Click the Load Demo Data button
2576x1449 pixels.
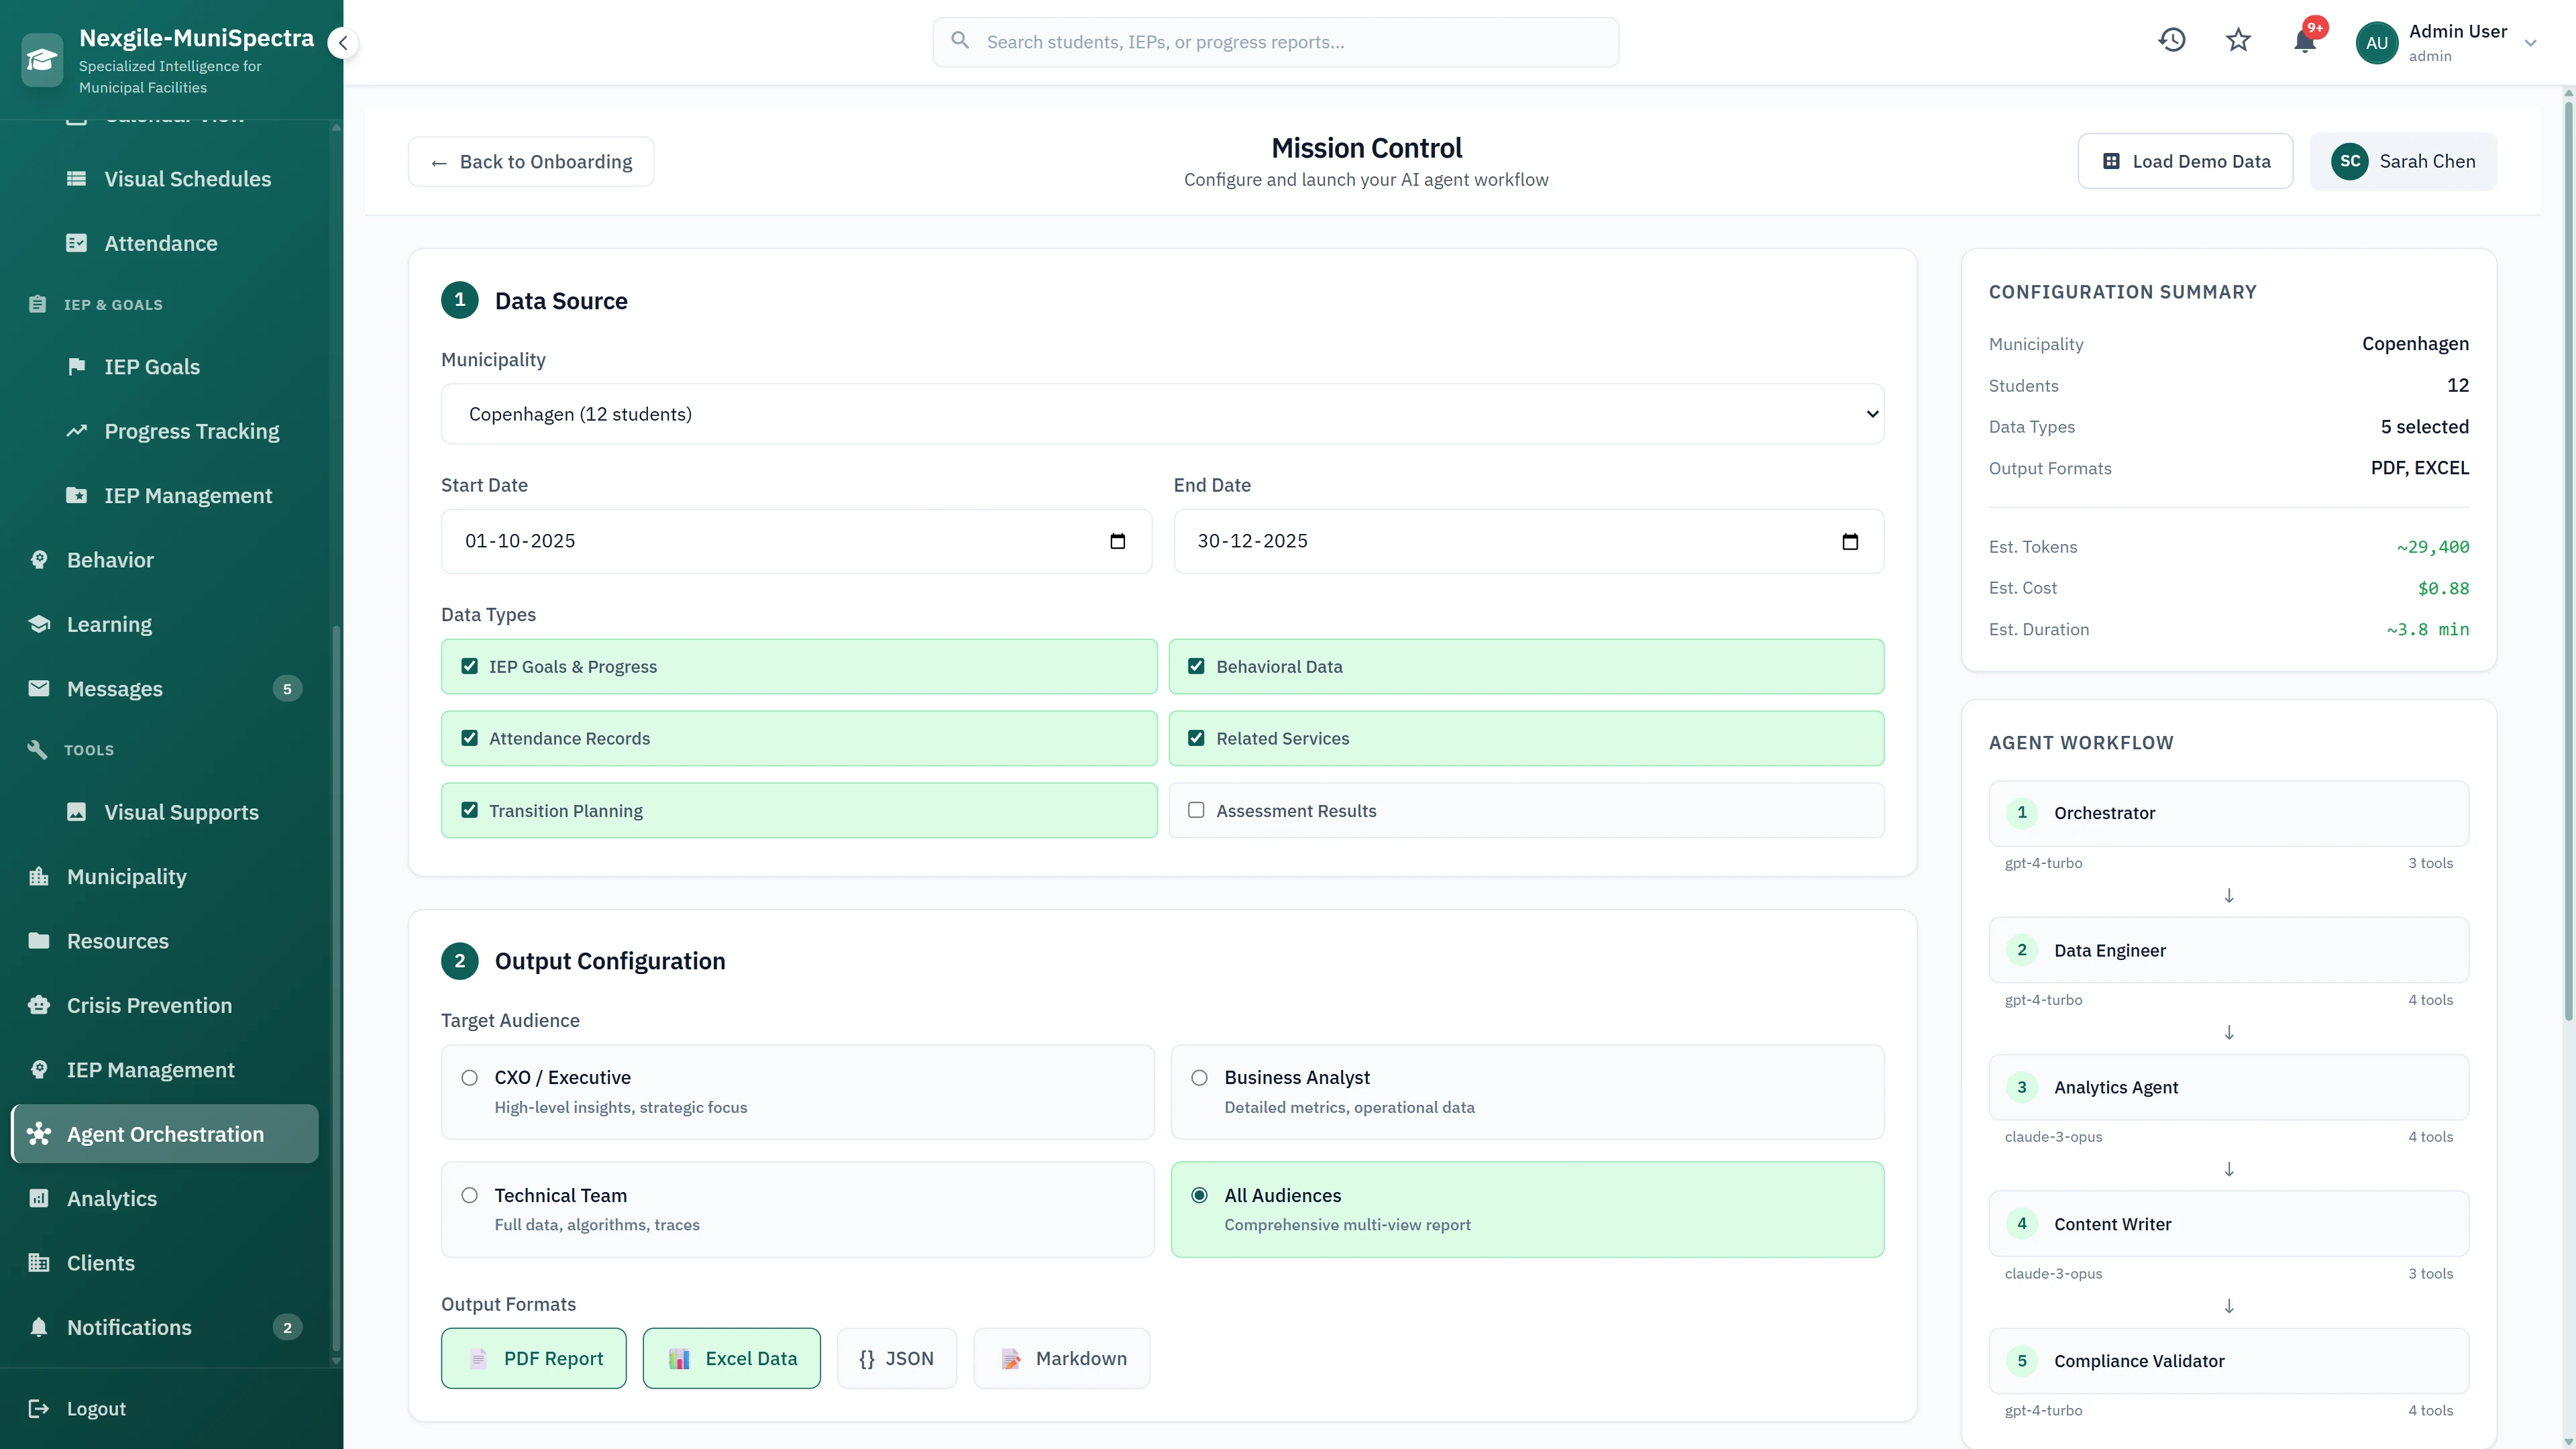tap(2185, 161)
